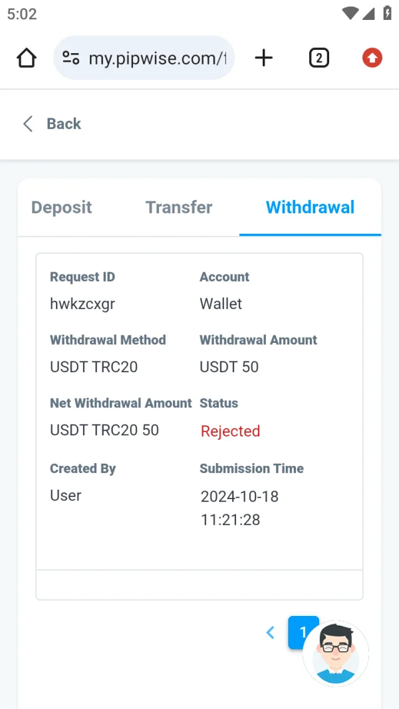Image resolution: width=399 pixels, height=709 pixels.
Task: Open the support chat avatar
Action: pos(336,654)
